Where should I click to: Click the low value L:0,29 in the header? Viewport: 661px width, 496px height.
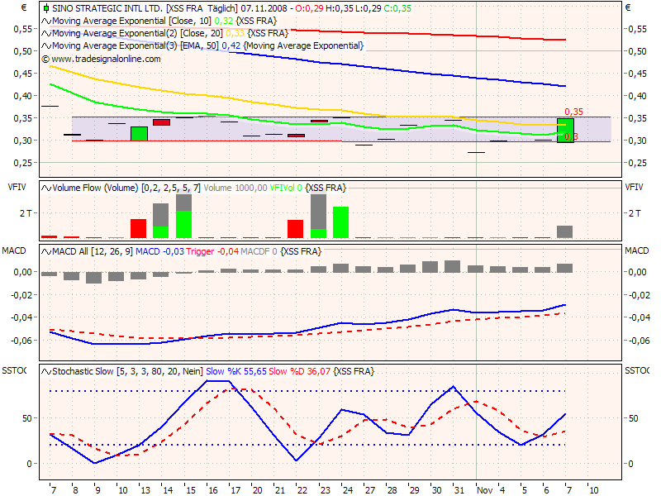click(368, 8)
